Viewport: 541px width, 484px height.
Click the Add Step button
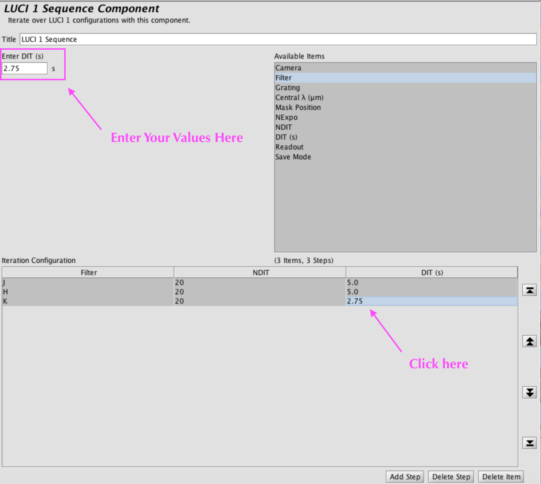(x=405, y=477)
